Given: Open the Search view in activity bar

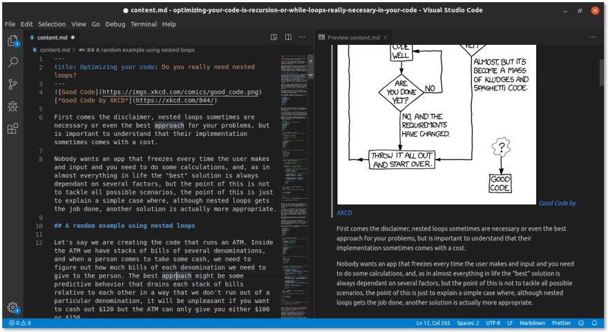Looking at the screenshot, I should pyautogui.click(x=13, y=62).
